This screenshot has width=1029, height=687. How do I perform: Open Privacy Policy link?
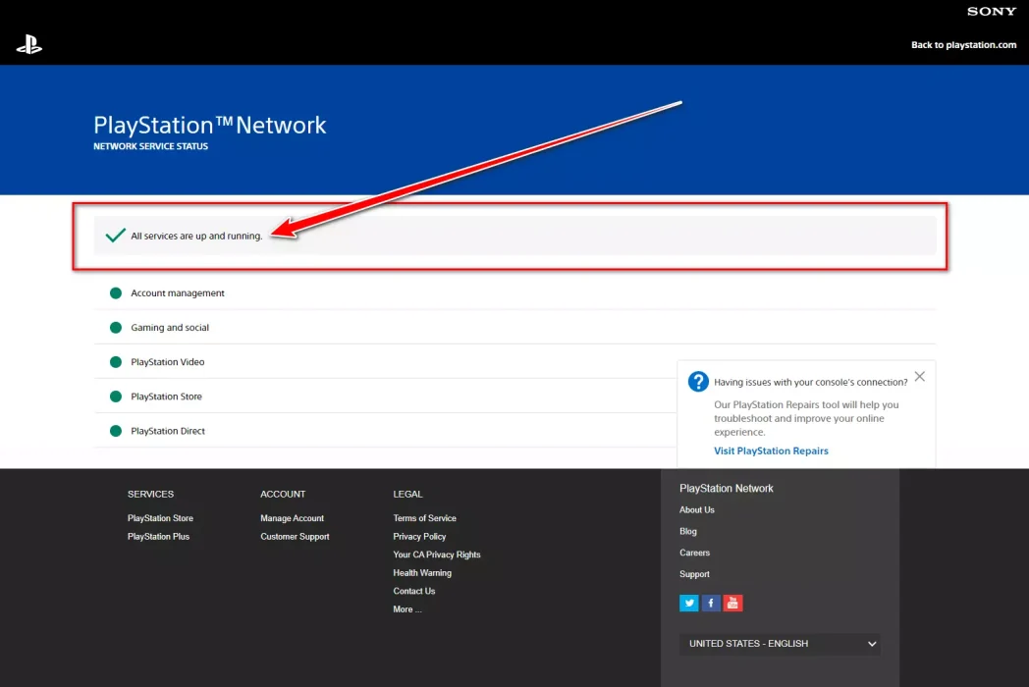click(x=419, y=536)
